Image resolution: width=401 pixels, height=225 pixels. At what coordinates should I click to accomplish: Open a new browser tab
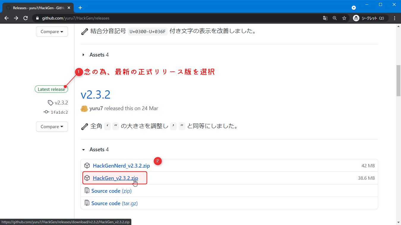(x=80, y=7)
